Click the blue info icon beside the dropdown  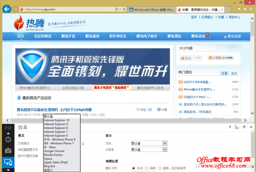[83, 143]
